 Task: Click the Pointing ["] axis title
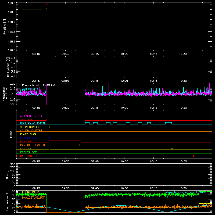(x=5, y=27)
